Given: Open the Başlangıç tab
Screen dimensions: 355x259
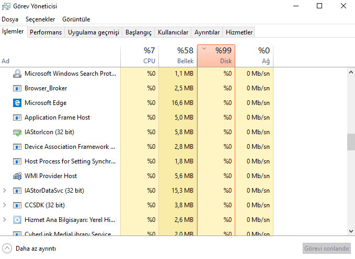Looking at the screenshot, I should (139, 32).
